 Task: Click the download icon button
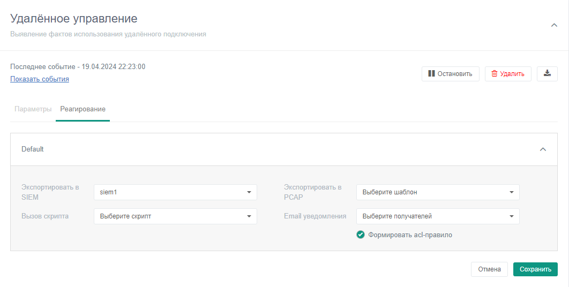point(547,74)
